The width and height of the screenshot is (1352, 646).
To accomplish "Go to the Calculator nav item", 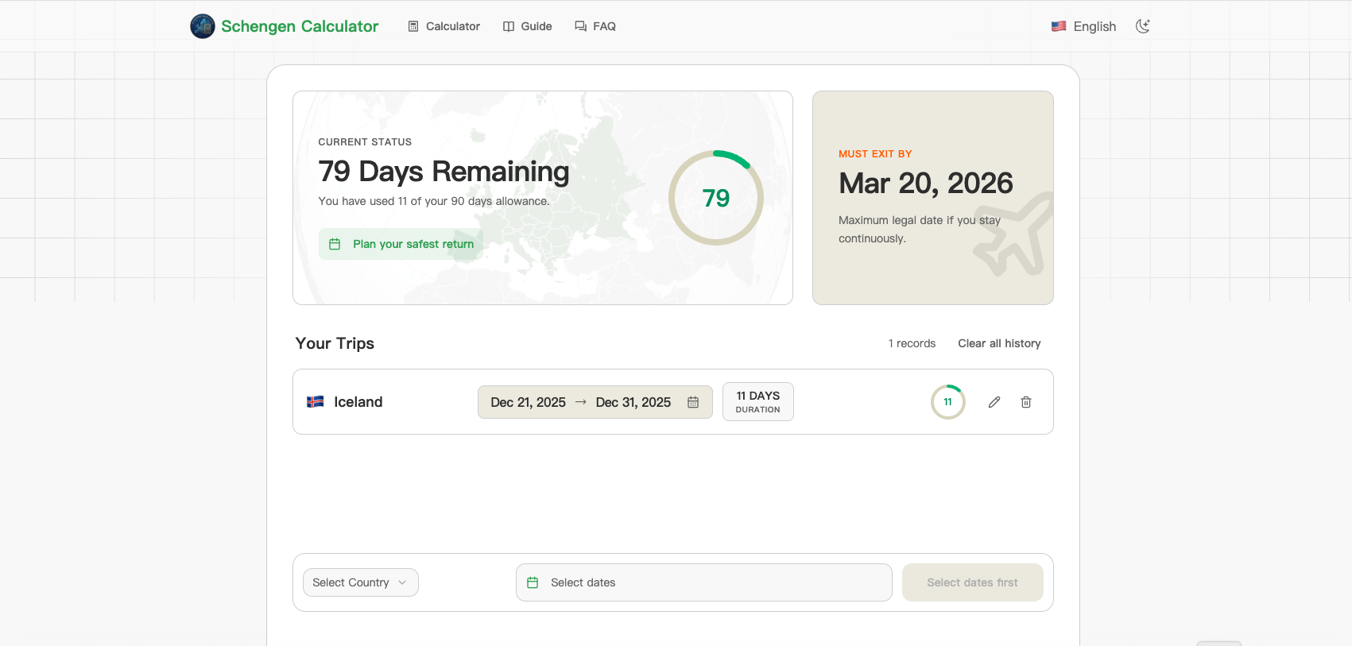I will click(444, 26).
